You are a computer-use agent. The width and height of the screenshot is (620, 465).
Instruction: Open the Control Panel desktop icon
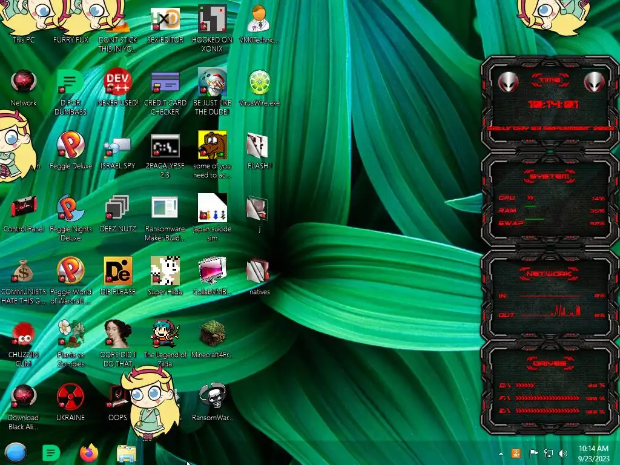point(24,208)
